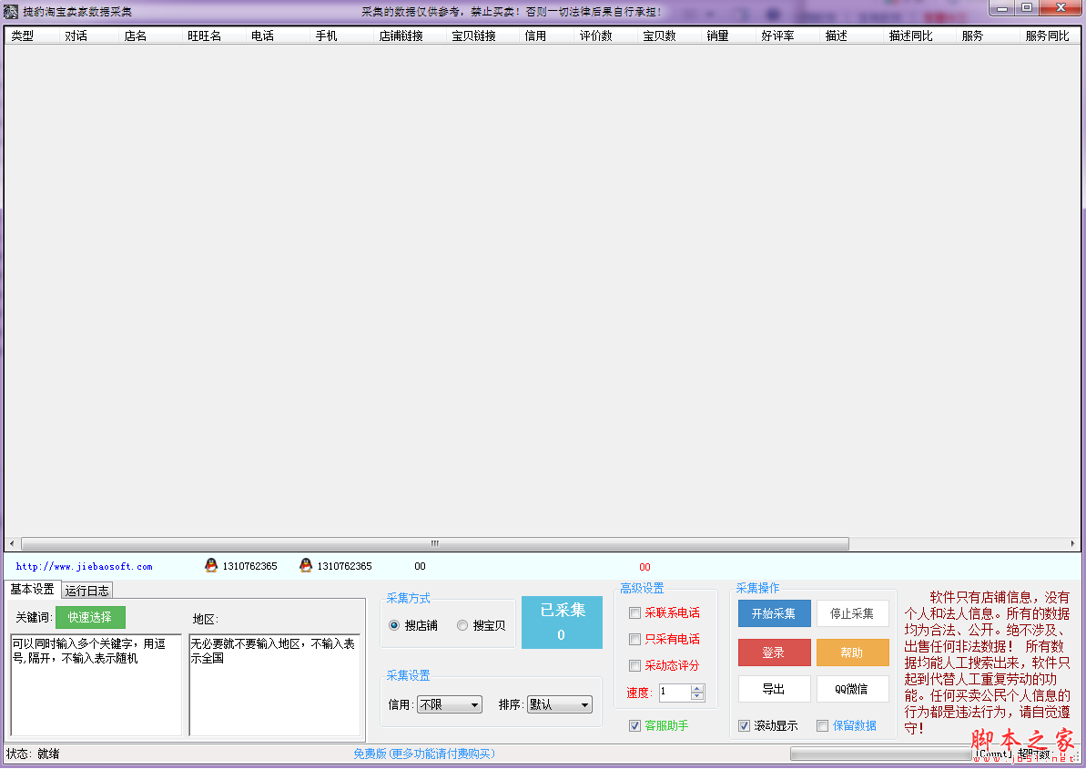Image resolution: width=1086 pixels, height=769 pixels.
Task: Switch to the 运行日志 tab
Action: tap(87, 591)
